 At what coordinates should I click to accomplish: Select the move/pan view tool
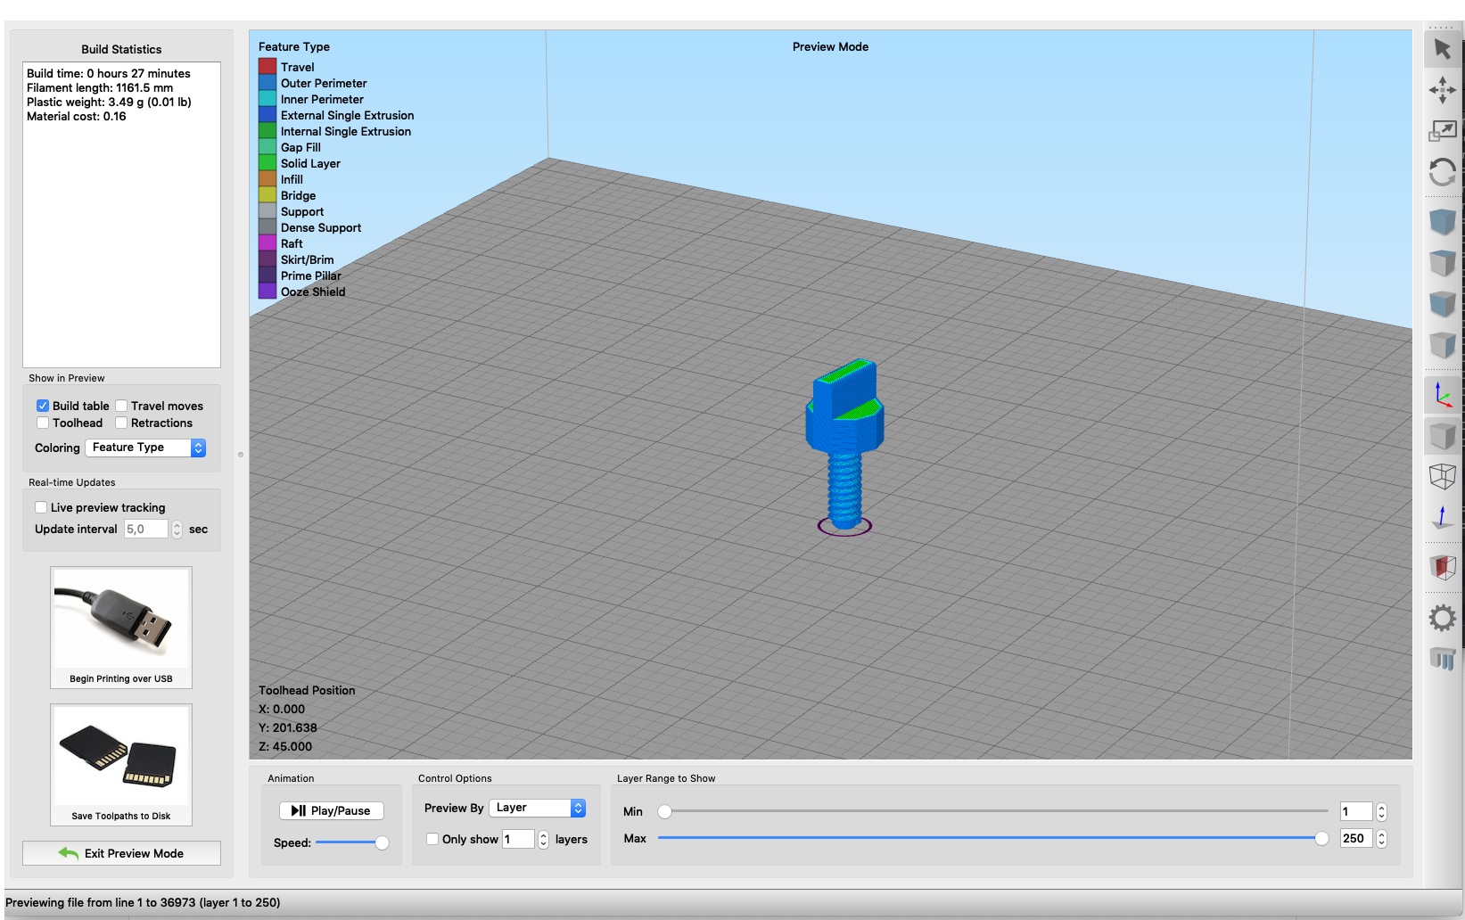(x=1442, y=89)
